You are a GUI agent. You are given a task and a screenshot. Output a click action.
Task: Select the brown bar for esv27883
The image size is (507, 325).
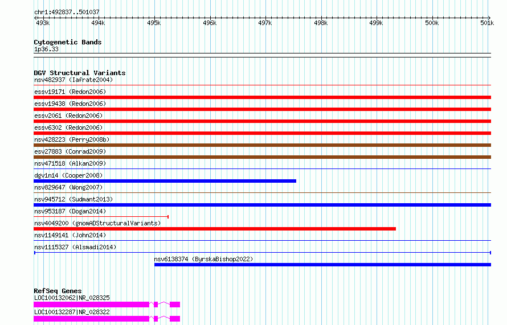[x=262, y=157]
